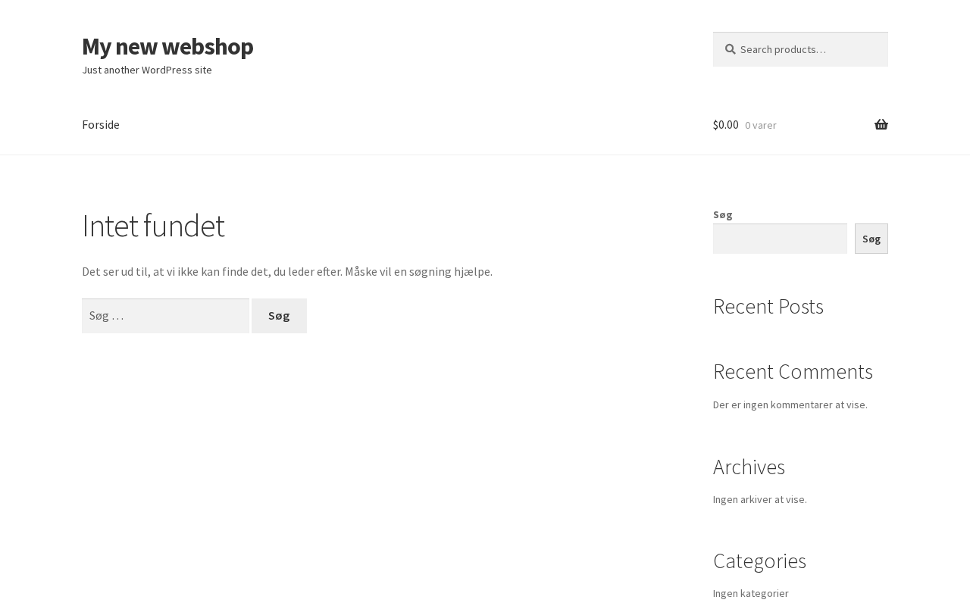This screenshot has height=606, width=970.
Task: Click the "Der er ingen kommentarer at vise." text
Action: click(x=790, y=405)
